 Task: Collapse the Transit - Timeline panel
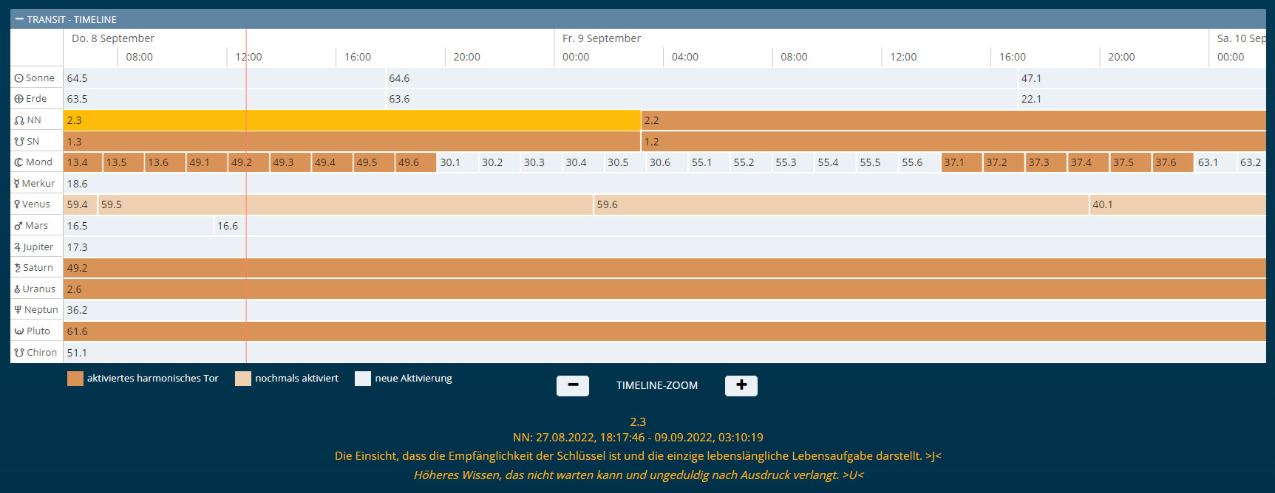click(19, 19)
